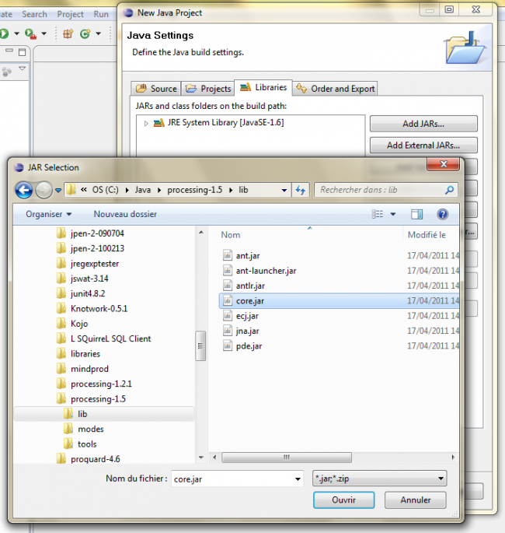Viewport: 505px width, 533px height.
Task: Open the *.jar;*.zip file type dropdown
Action: pyautogui.click(x=379, y=479)
